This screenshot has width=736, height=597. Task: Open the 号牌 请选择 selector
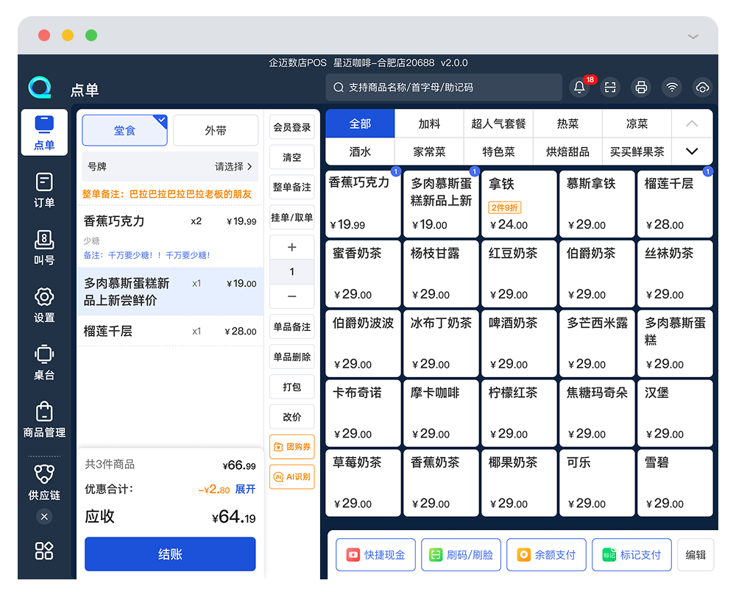(233, 167)
